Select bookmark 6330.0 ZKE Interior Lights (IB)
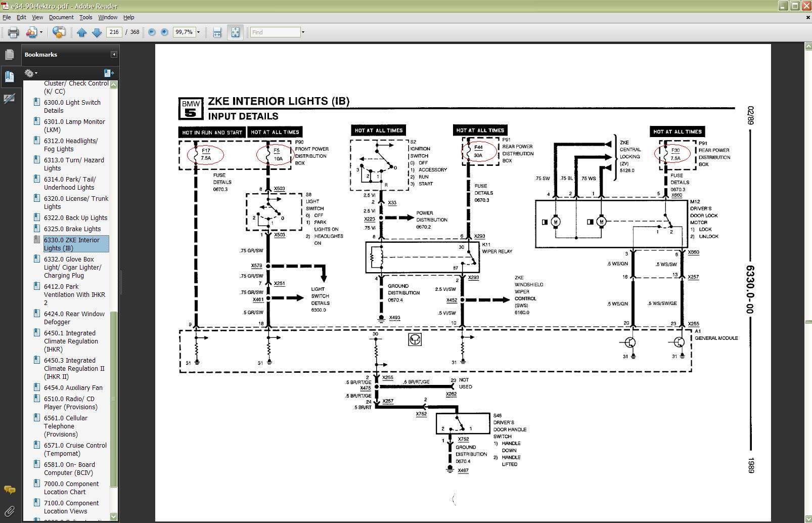 (x=76, y=244)
